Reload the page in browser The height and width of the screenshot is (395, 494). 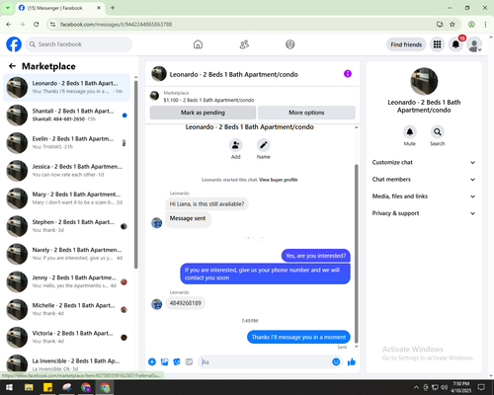pos(37,25)
